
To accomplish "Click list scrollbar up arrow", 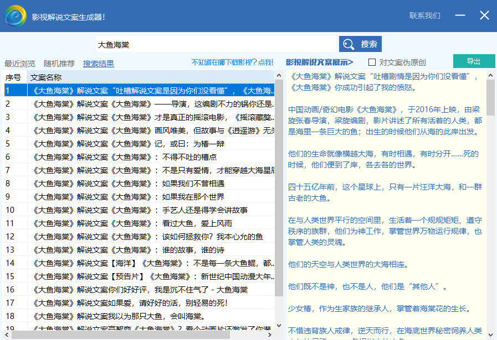I will click(279, 75).
